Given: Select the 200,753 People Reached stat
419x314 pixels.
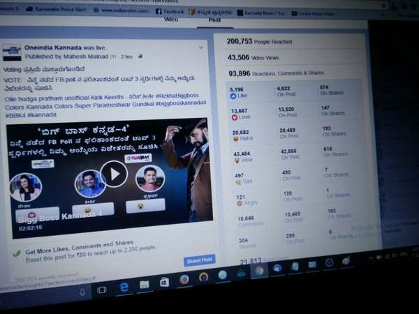Looking at the screenshot, I should pyautogui.click(x=259, y=41).
